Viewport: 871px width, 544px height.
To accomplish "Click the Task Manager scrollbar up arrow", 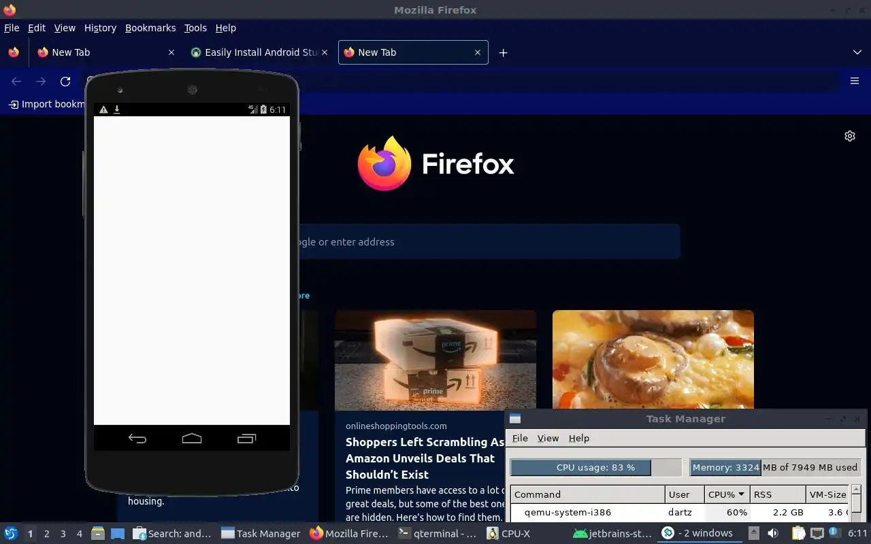I will (x=857, y=490).
